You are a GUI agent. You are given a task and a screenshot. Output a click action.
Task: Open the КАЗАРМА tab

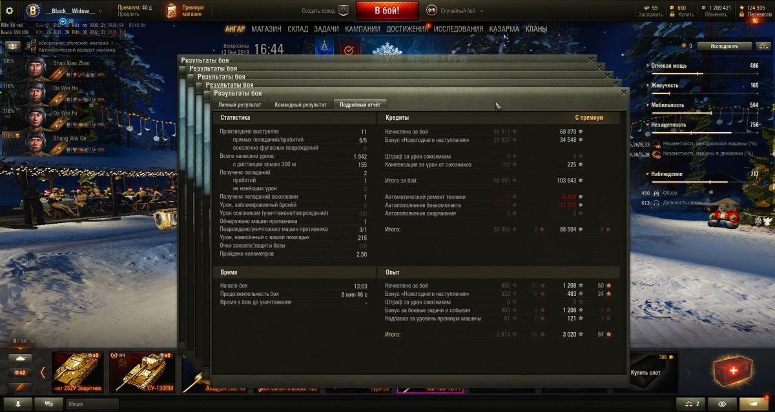pyautogui.click(x=504, y=29)
